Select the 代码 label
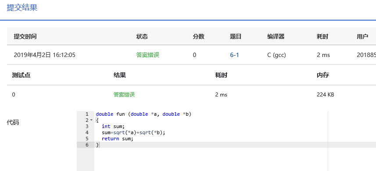 click(13, 123)
